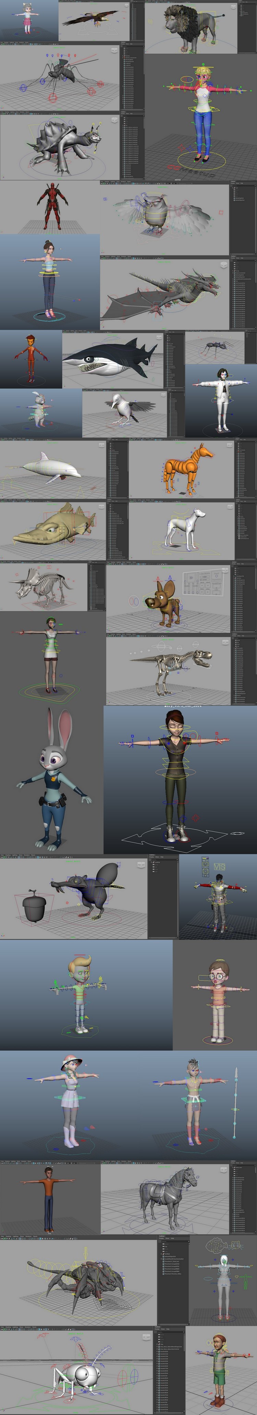Select the VIS control above red-jacket man
The image size is (257, 1415).
pos(219,867)
